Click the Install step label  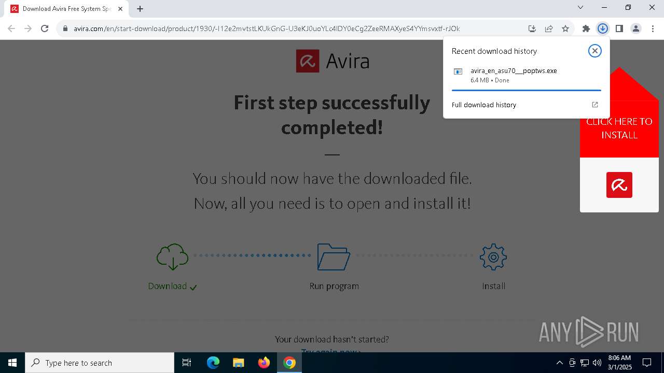493,286
